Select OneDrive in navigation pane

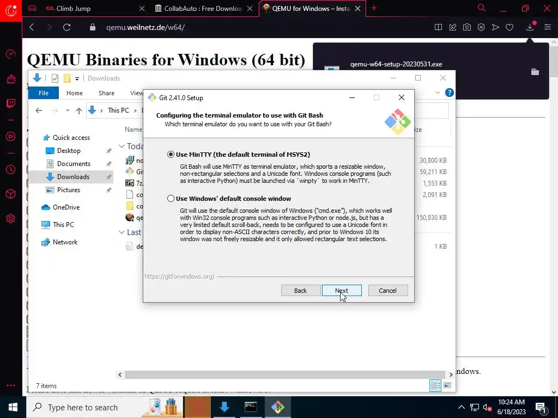click(x=66, y=207)
